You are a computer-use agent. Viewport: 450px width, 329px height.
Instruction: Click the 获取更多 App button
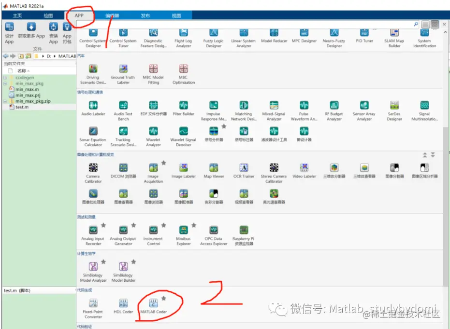31,31
